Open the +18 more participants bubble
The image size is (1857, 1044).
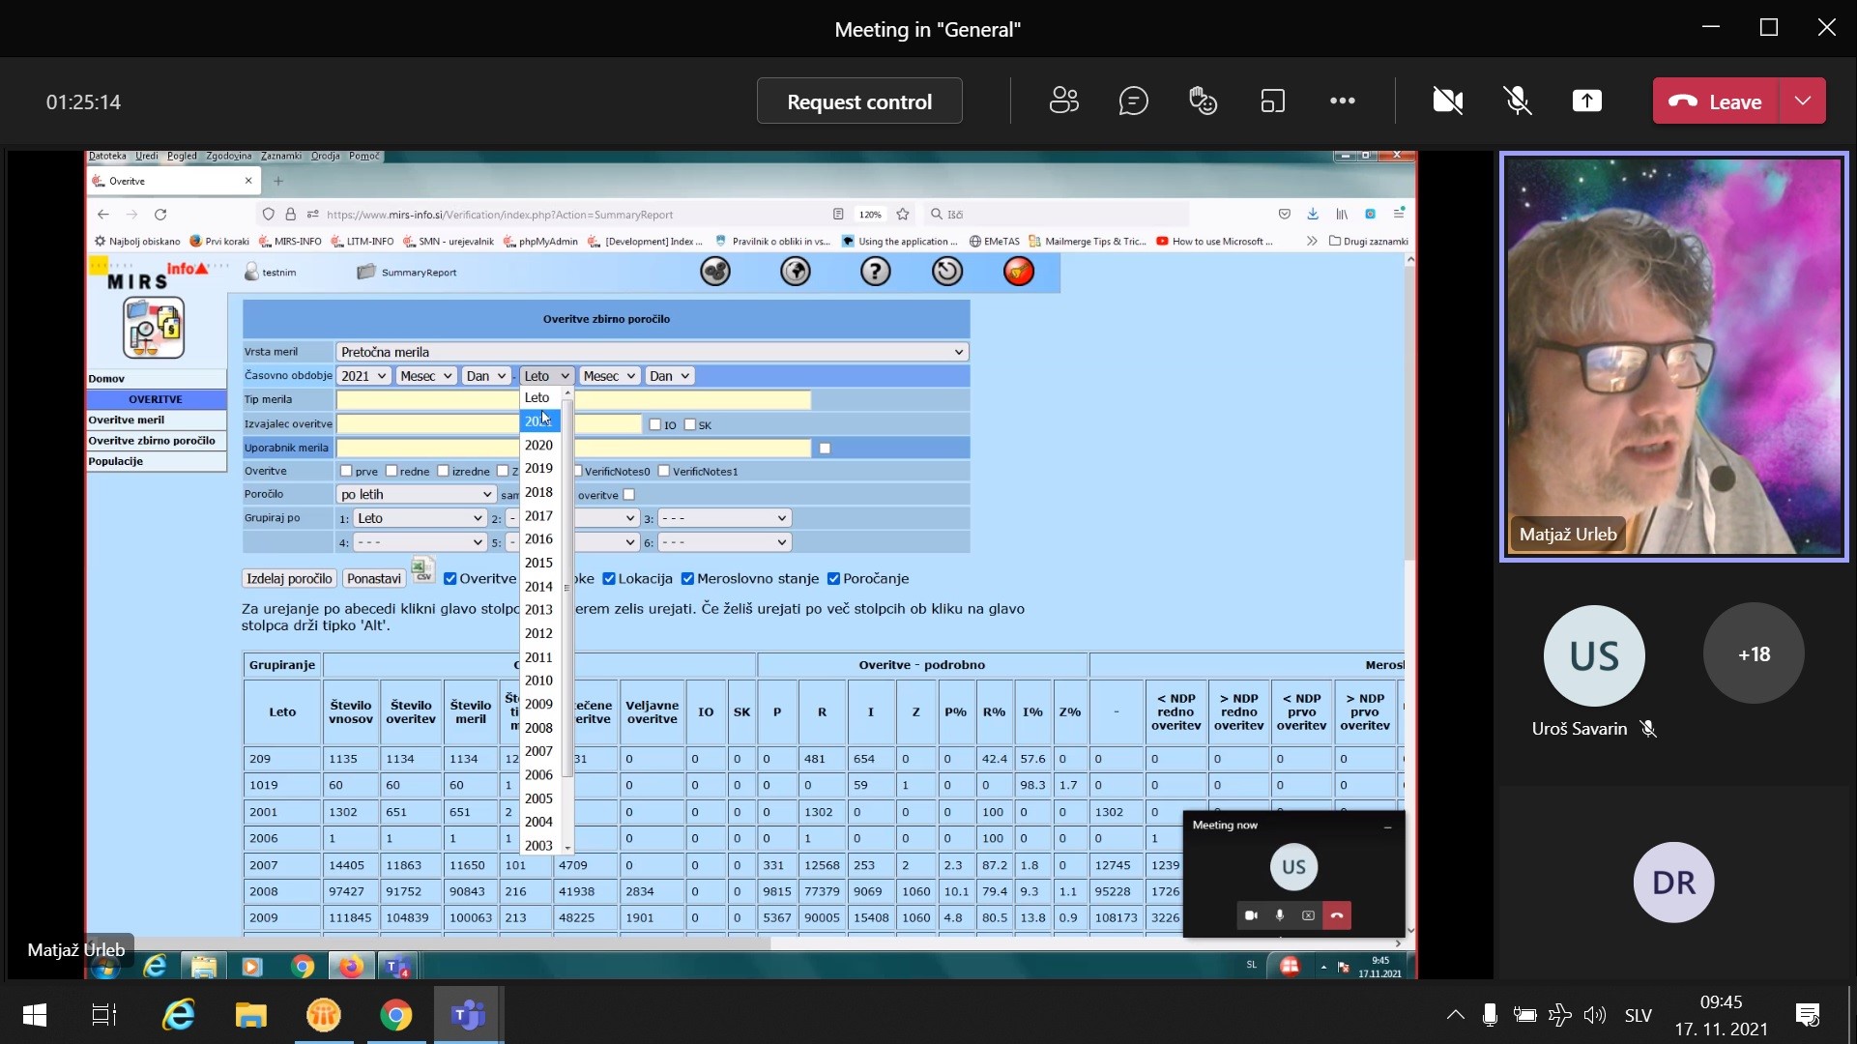point(1753,654)
